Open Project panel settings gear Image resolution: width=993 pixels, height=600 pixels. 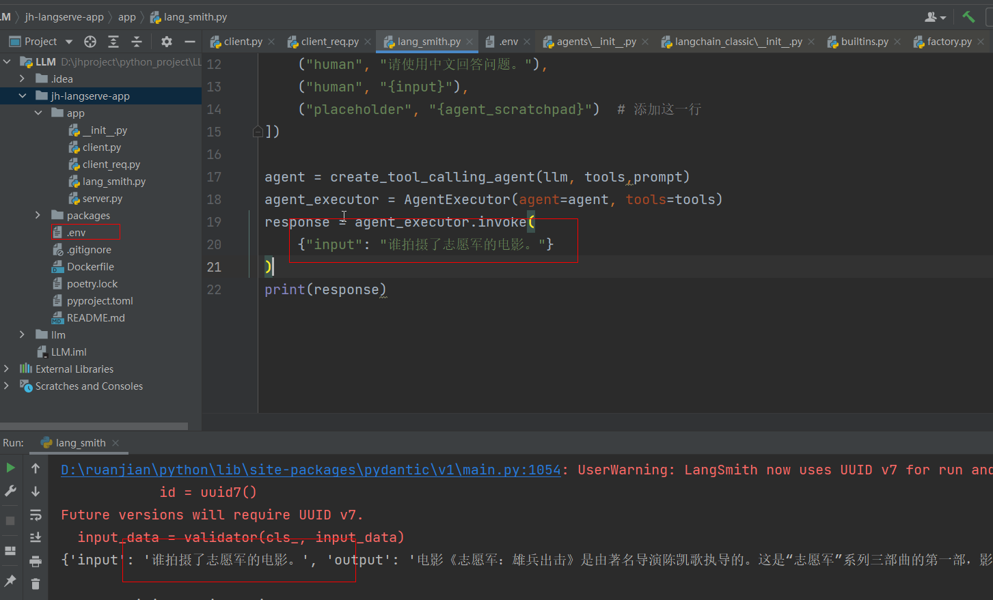tap(167, 42)
